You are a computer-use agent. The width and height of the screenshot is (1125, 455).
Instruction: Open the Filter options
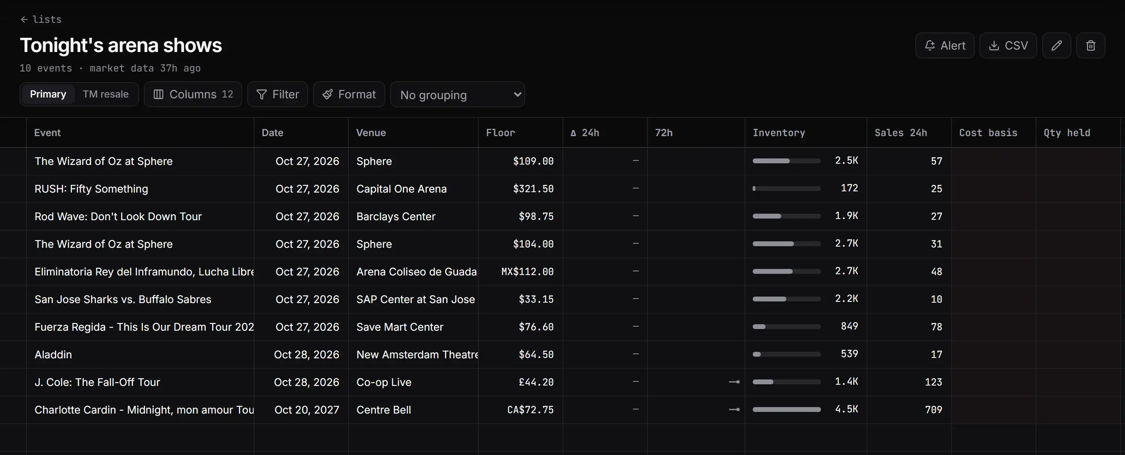277,94
